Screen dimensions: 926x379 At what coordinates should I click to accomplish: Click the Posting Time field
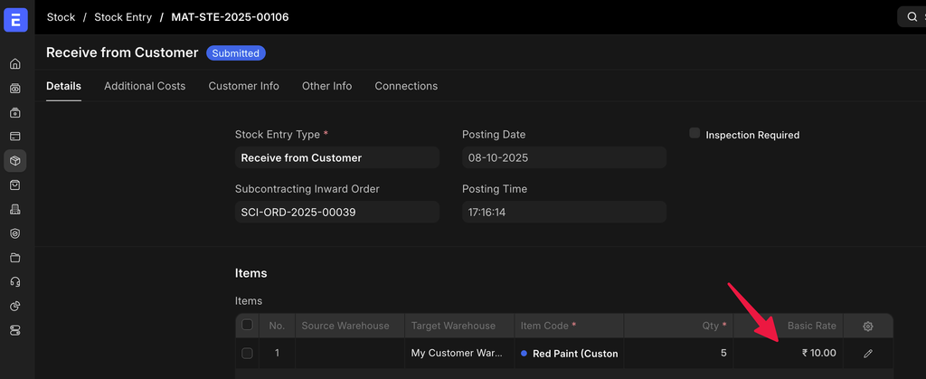(563, 212)
